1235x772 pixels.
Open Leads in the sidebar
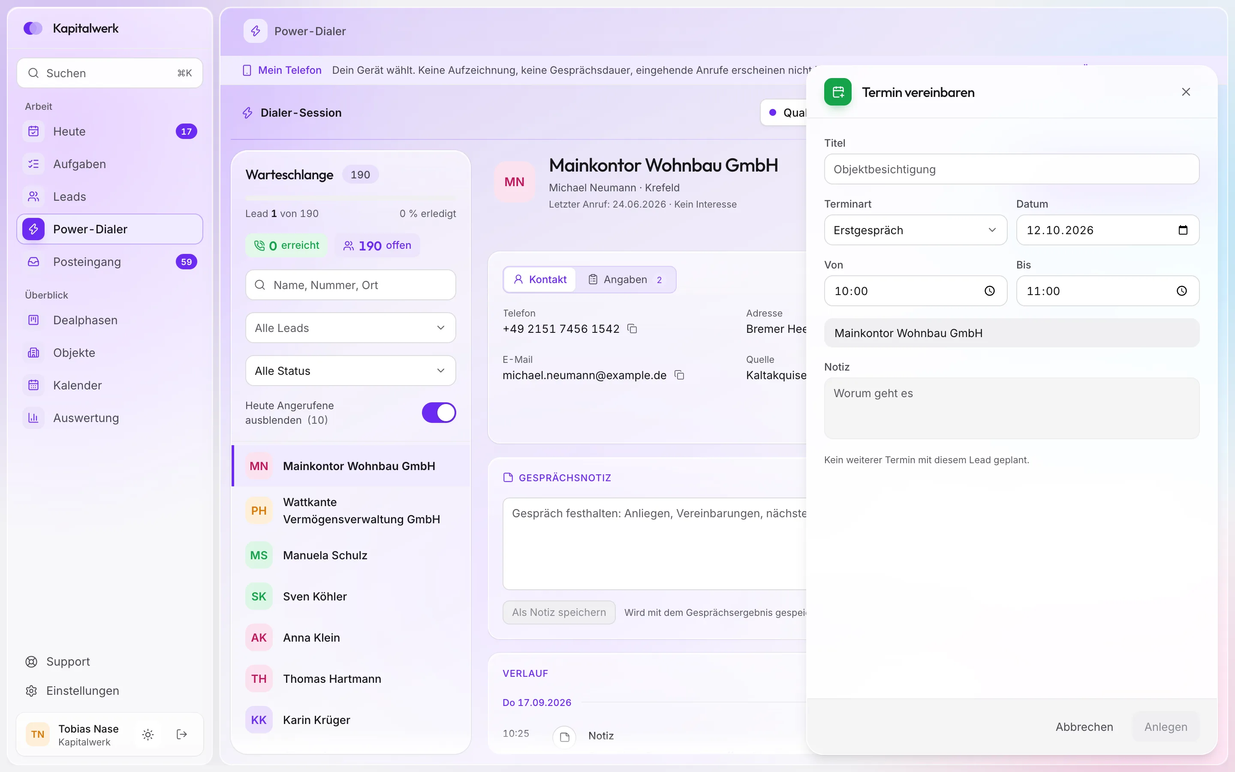point(110,196)
